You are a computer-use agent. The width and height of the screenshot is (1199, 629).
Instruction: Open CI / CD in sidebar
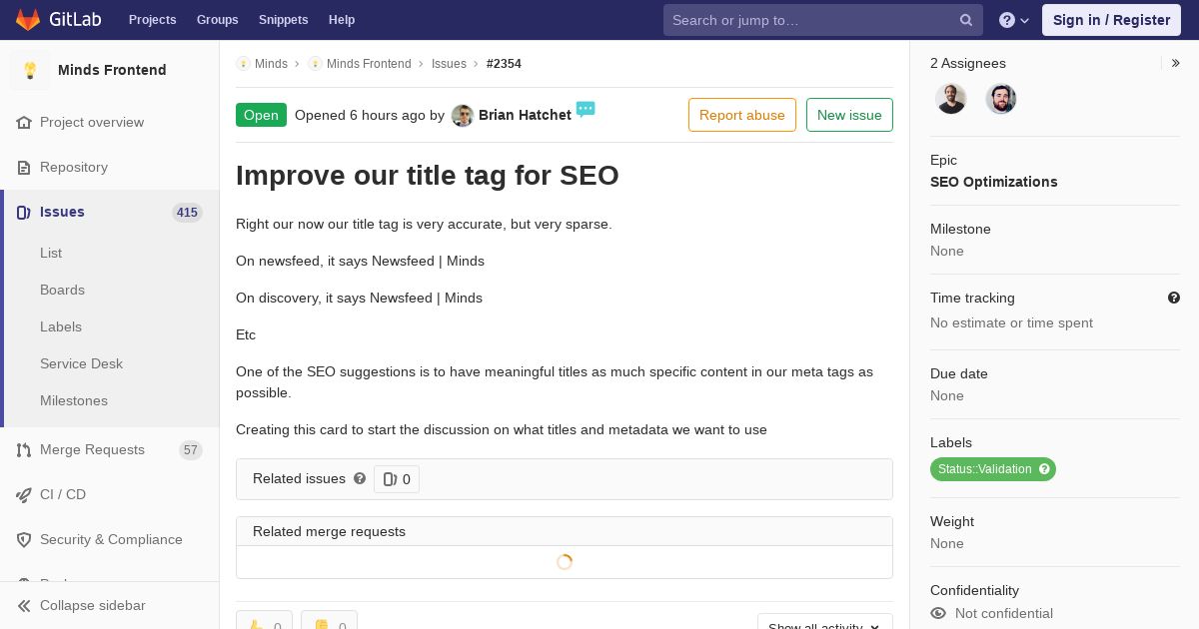click(63, 494)
